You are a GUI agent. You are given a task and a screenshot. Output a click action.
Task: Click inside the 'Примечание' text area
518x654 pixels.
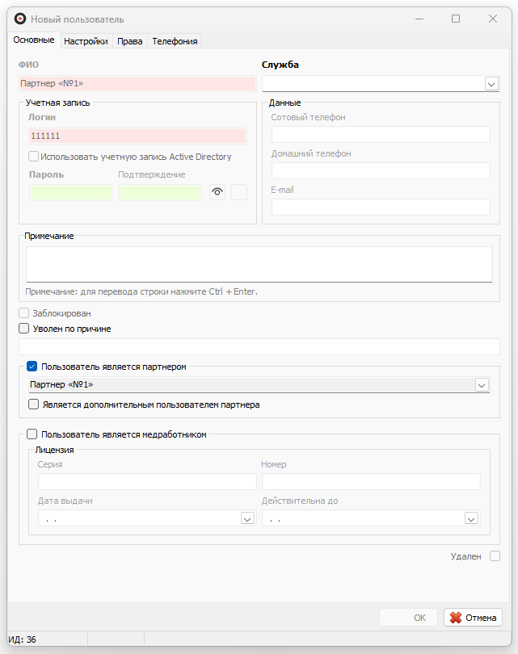(x=259, y=264)
